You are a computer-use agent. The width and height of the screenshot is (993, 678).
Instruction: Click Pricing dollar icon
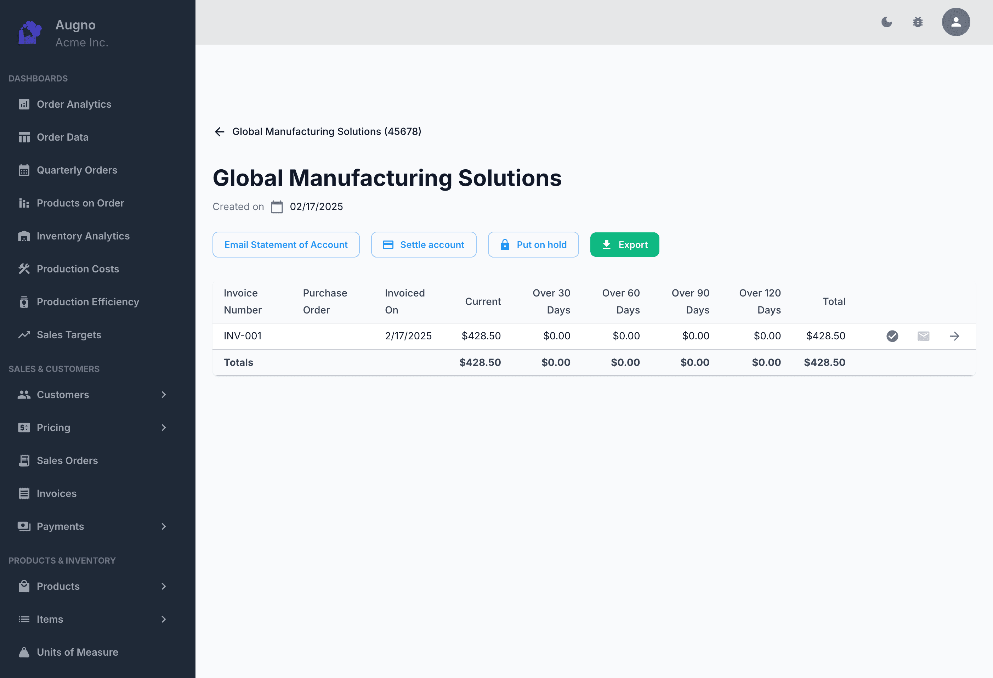(x=24, y=428)
